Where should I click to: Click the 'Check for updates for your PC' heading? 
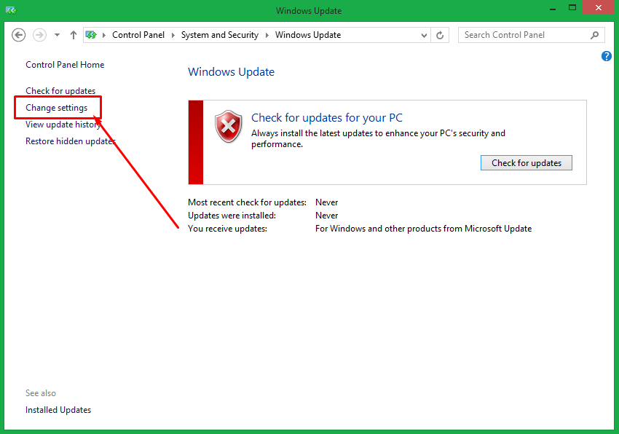tap(327, 118)
